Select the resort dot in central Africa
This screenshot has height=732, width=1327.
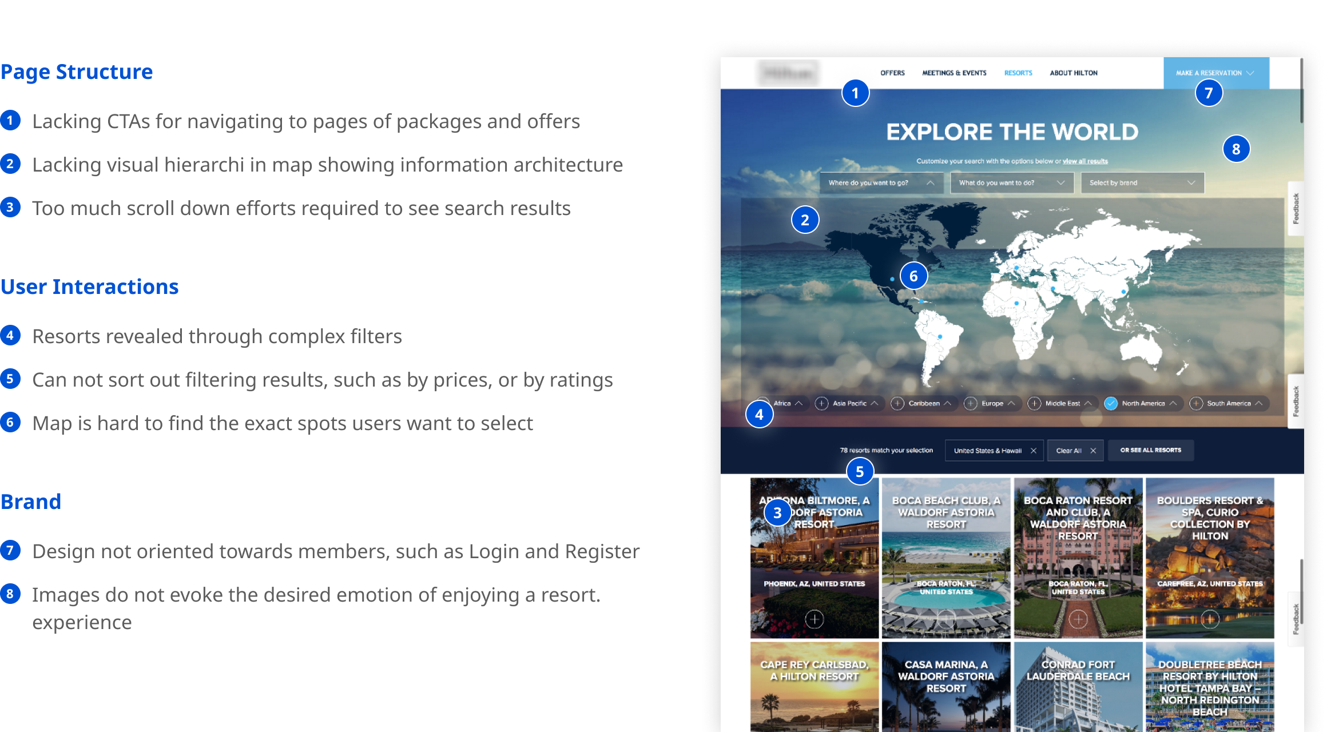tap(1016, 303)
